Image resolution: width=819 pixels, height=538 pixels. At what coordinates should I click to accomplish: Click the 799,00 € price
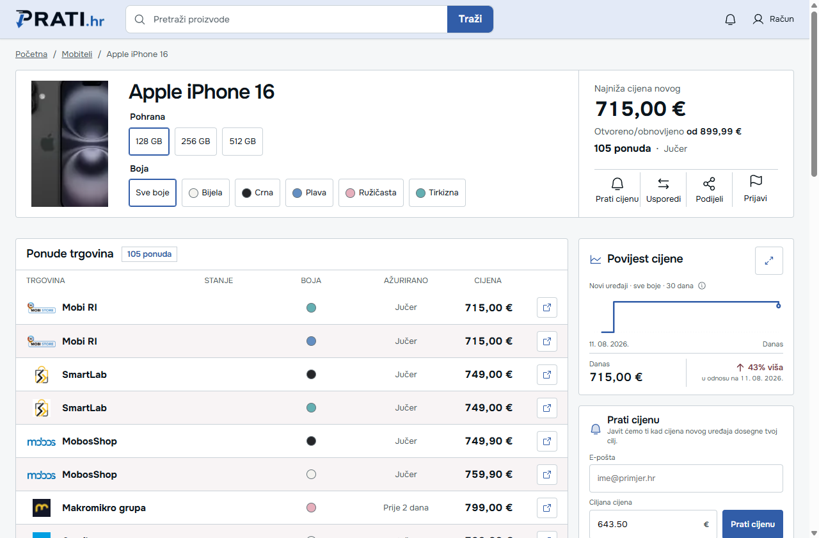pyautogui.click(x=489, y=508)
